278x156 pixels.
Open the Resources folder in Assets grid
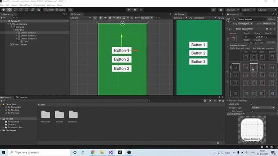pyautogui.click(x=45, y=117)
